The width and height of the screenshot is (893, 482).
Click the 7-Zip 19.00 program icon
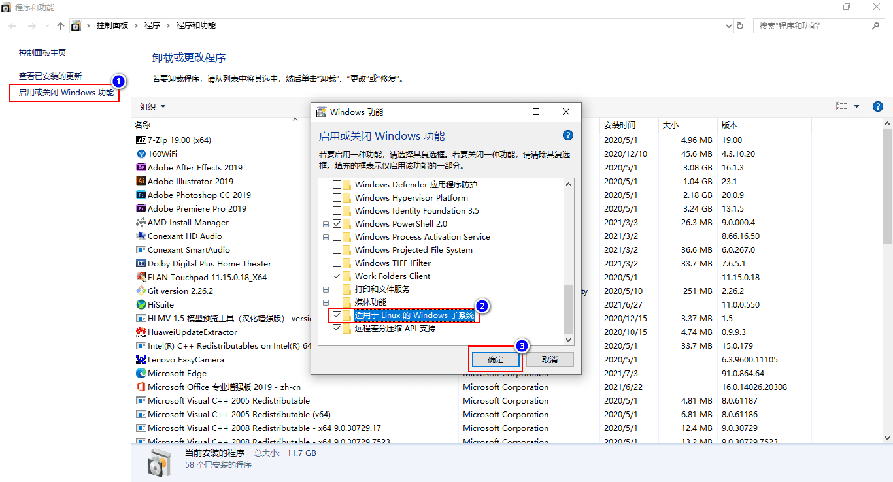click(141, 140)
